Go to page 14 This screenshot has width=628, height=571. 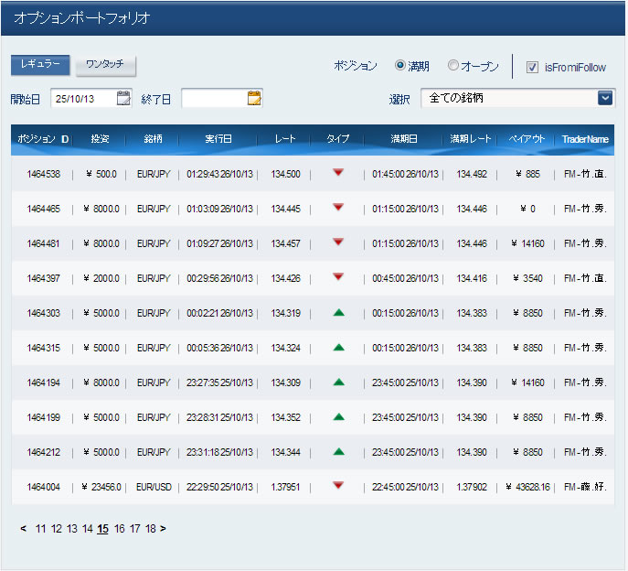tap(88, 529)
